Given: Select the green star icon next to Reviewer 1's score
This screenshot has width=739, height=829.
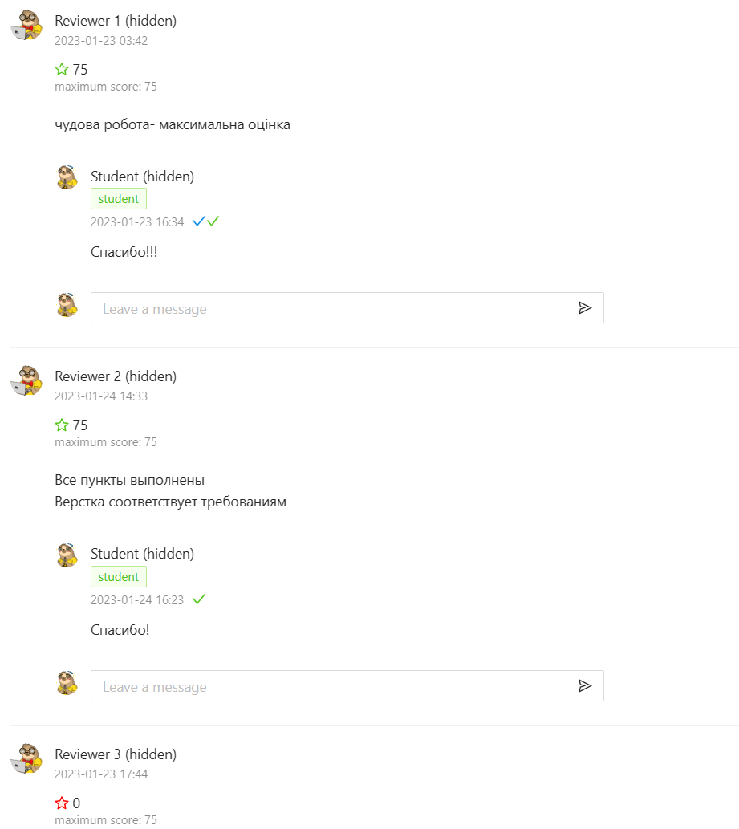Looking at the screenshot, I should [62, 69].
